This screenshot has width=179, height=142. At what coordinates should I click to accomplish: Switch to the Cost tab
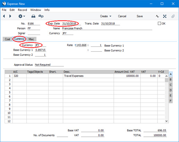coord(7,39)
